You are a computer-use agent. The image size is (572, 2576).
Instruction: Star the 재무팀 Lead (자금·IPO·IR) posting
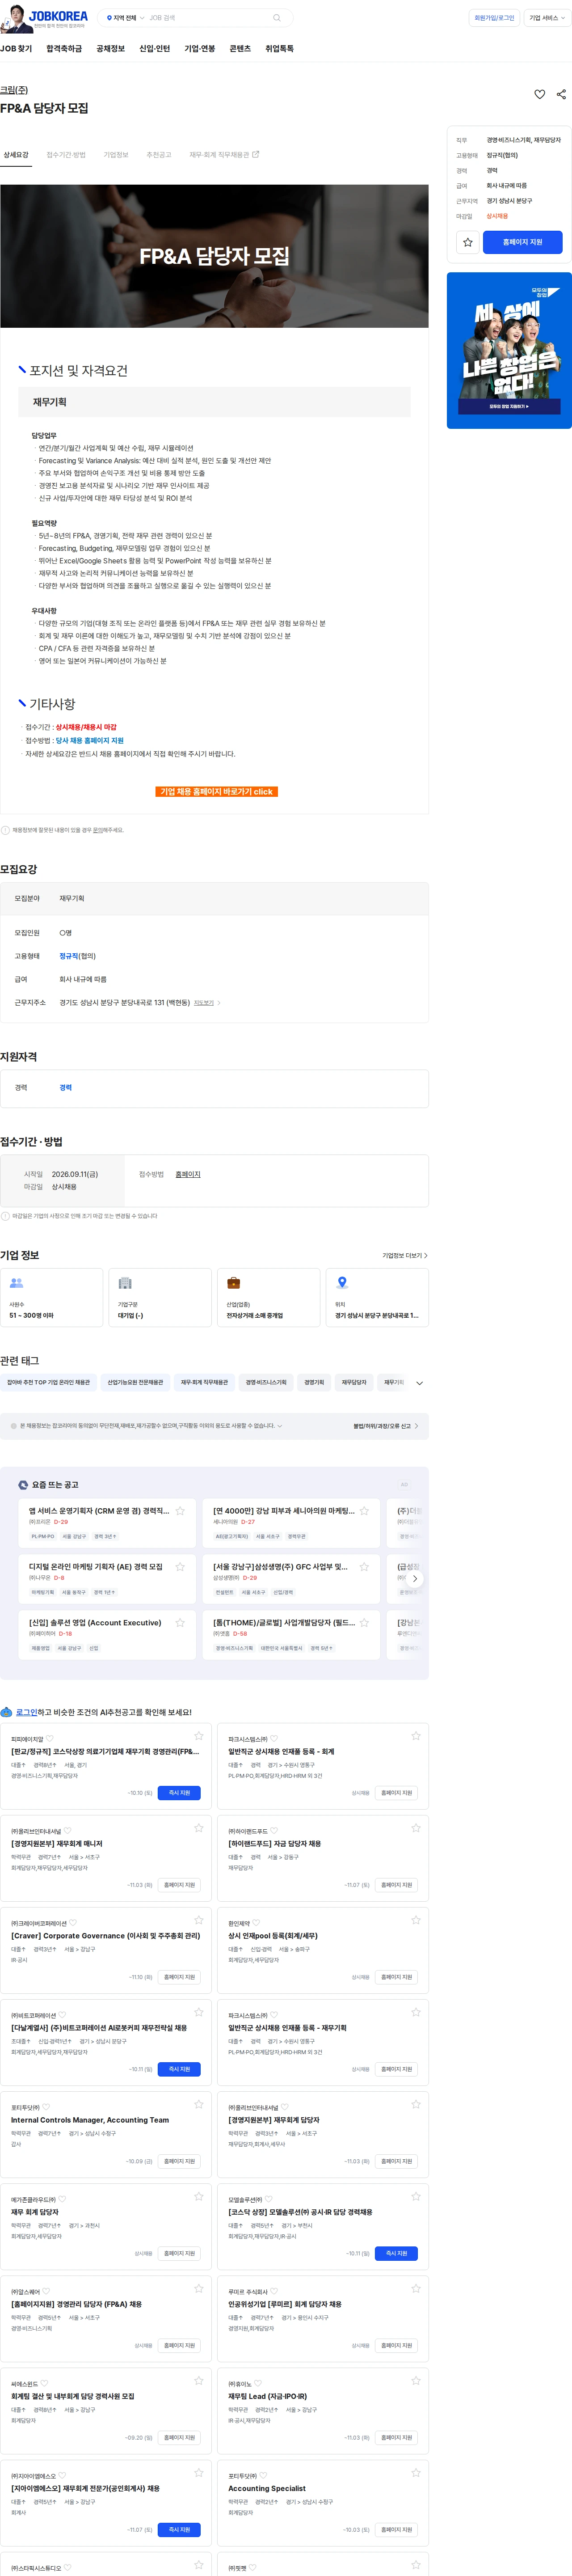pyautogui.click(x=416, y=2381)
